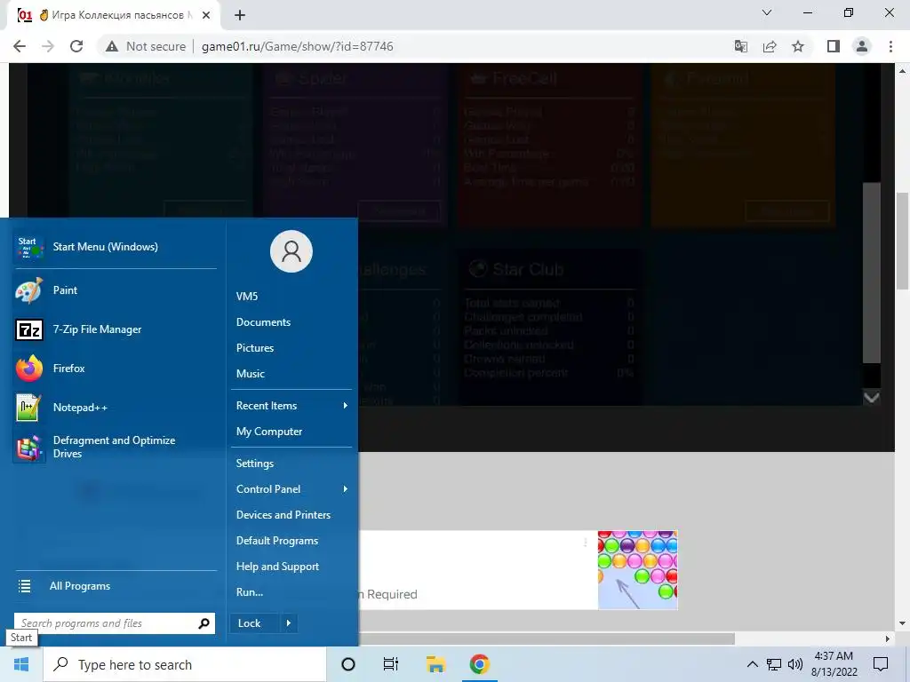Expand shutdown options arrow next to Lock
The width and height of the screenshot is (910, 682).
click(x=289, y=623)
